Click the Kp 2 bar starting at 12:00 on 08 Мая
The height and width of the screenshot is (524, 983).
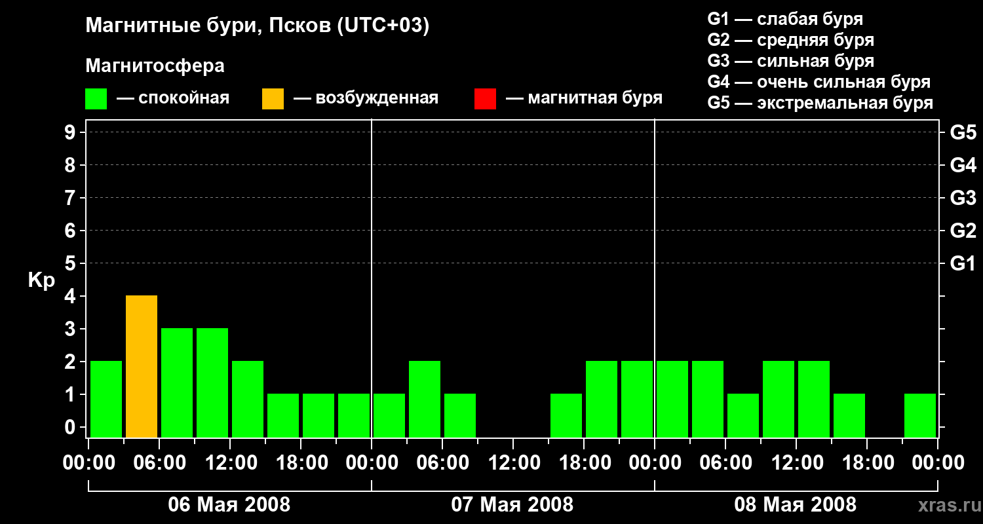coord(814,400)
